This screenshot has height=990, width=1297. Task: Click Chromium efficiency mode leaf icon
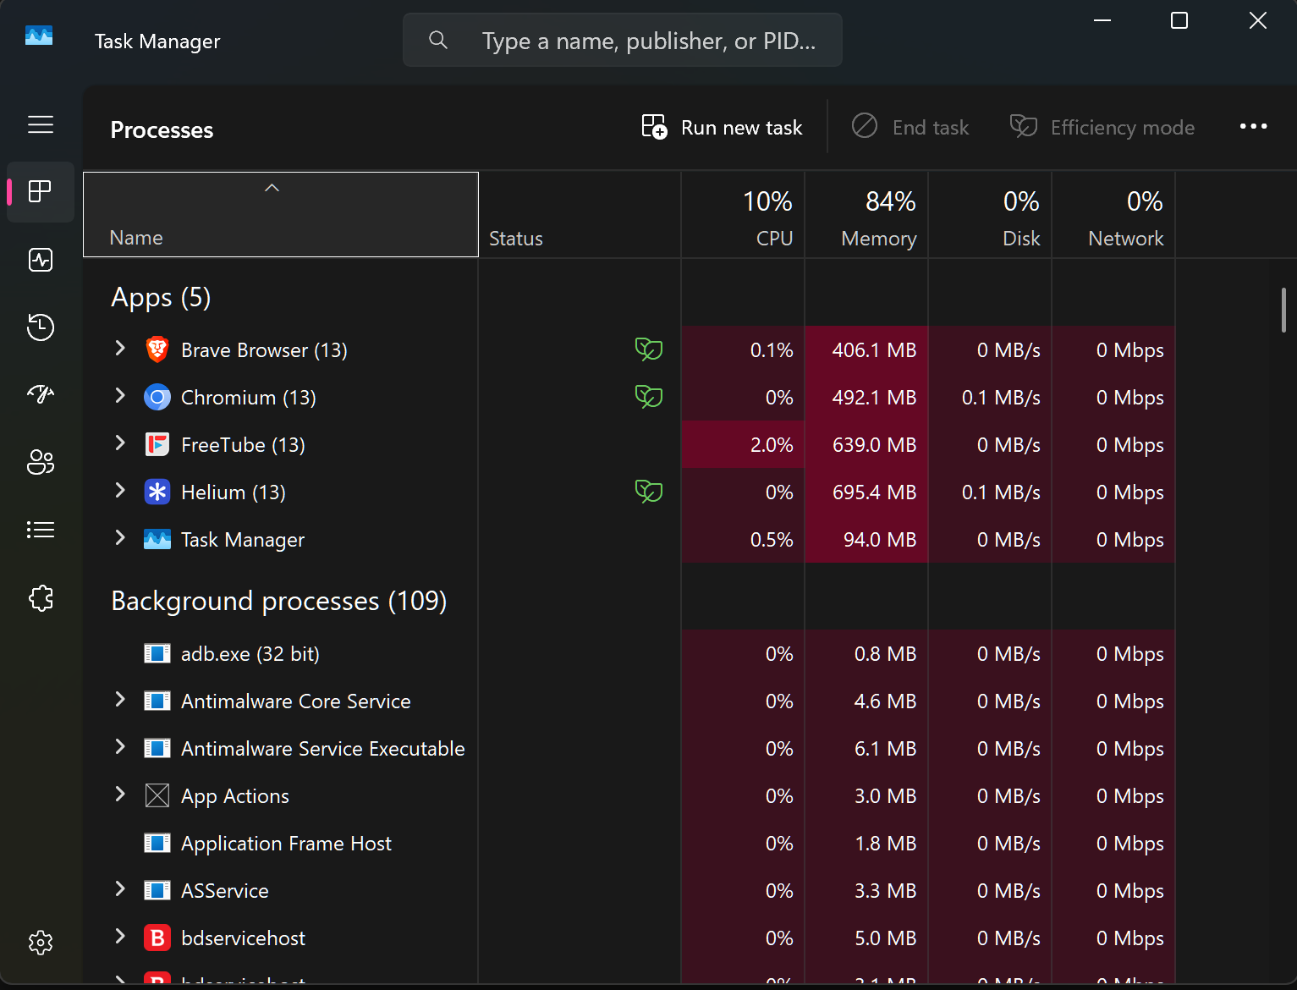[x=649, y=397]
